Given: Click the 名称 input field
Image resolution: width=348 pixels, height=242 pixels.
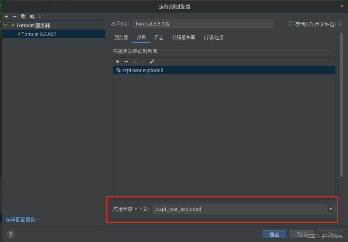Looking at the screenshot, I should (203, 23).
